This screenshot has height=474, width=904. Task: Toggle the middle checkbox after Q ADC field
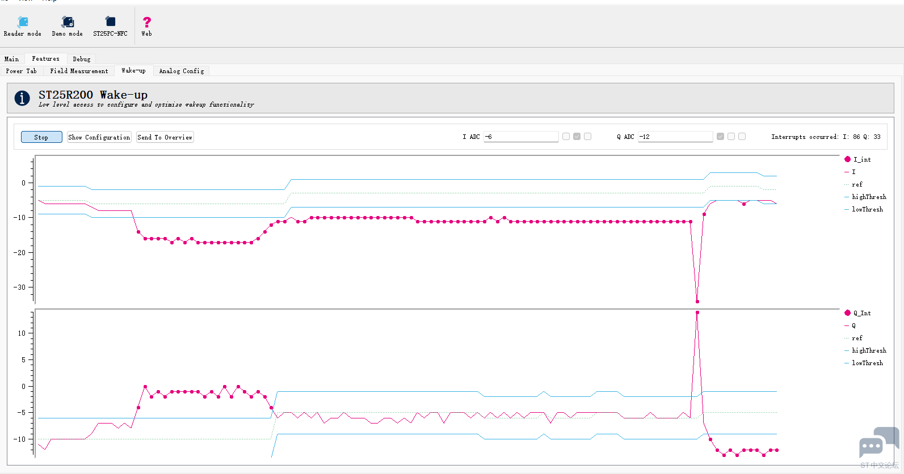coord(731,137)
